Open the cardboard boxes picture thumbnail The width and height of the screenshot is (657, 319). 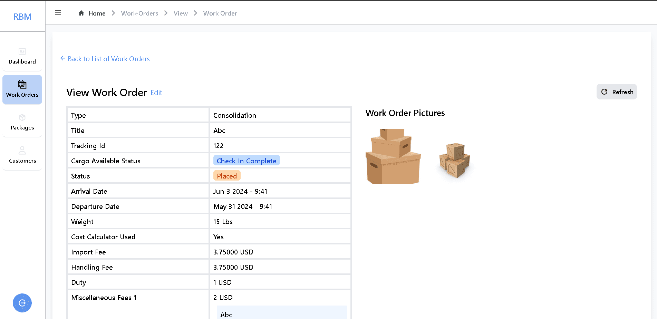(x=393, y=156)
